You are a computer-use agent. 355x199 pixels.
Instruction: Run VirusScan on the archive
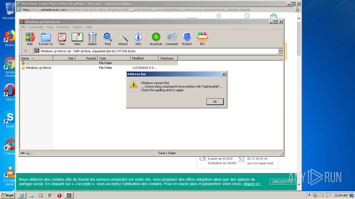click(156, 39)
